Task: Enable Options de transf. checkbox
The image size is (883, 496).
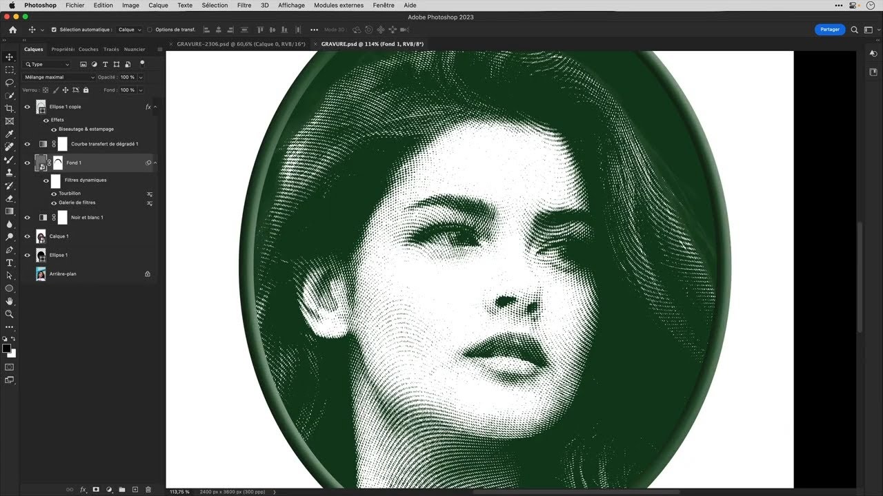Action: point(150,30)
